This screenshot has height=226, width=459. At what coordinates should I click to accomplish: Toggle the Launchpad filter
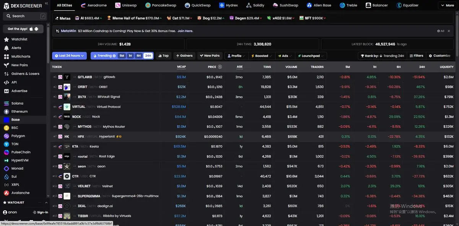(311, 56)
